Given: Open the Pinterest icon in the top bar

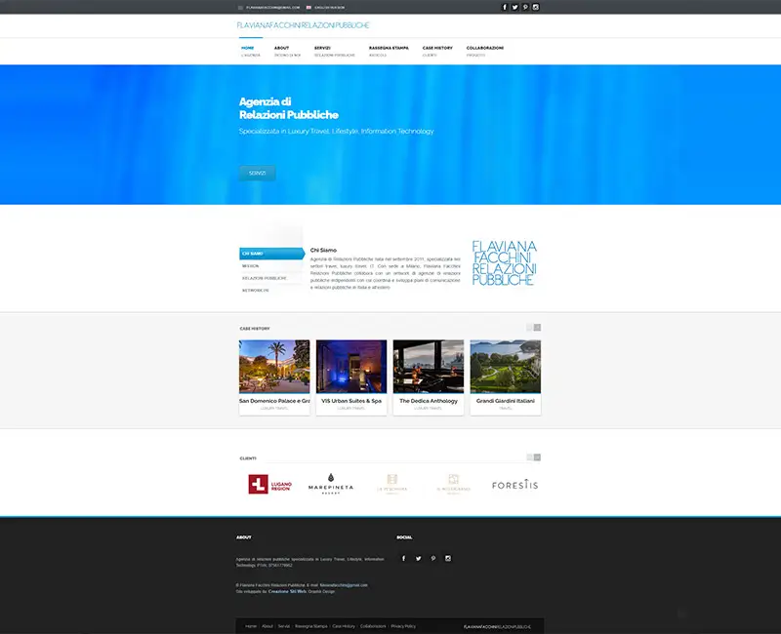Looking at the screenshot, I should point(525,7).
